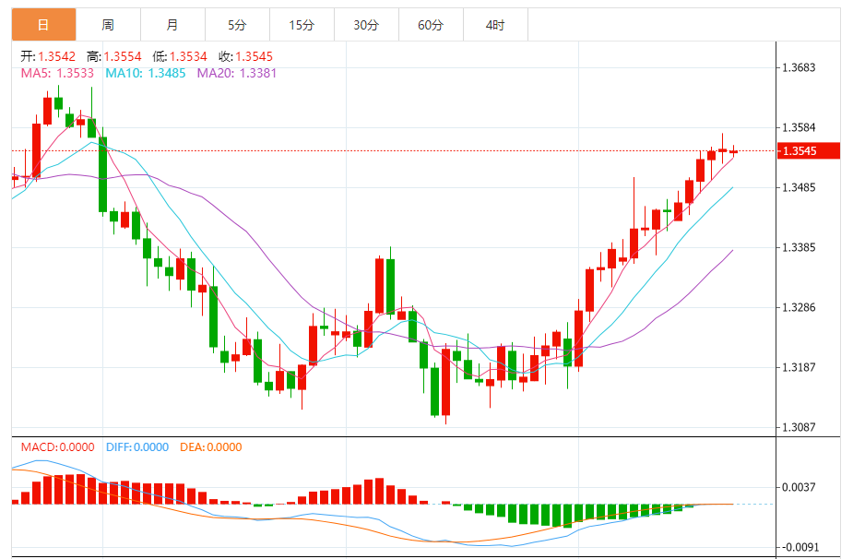Viewport: 853px width, 559px height.
Task: Select the 15分 timeframe tab
Action: point(302,25)
